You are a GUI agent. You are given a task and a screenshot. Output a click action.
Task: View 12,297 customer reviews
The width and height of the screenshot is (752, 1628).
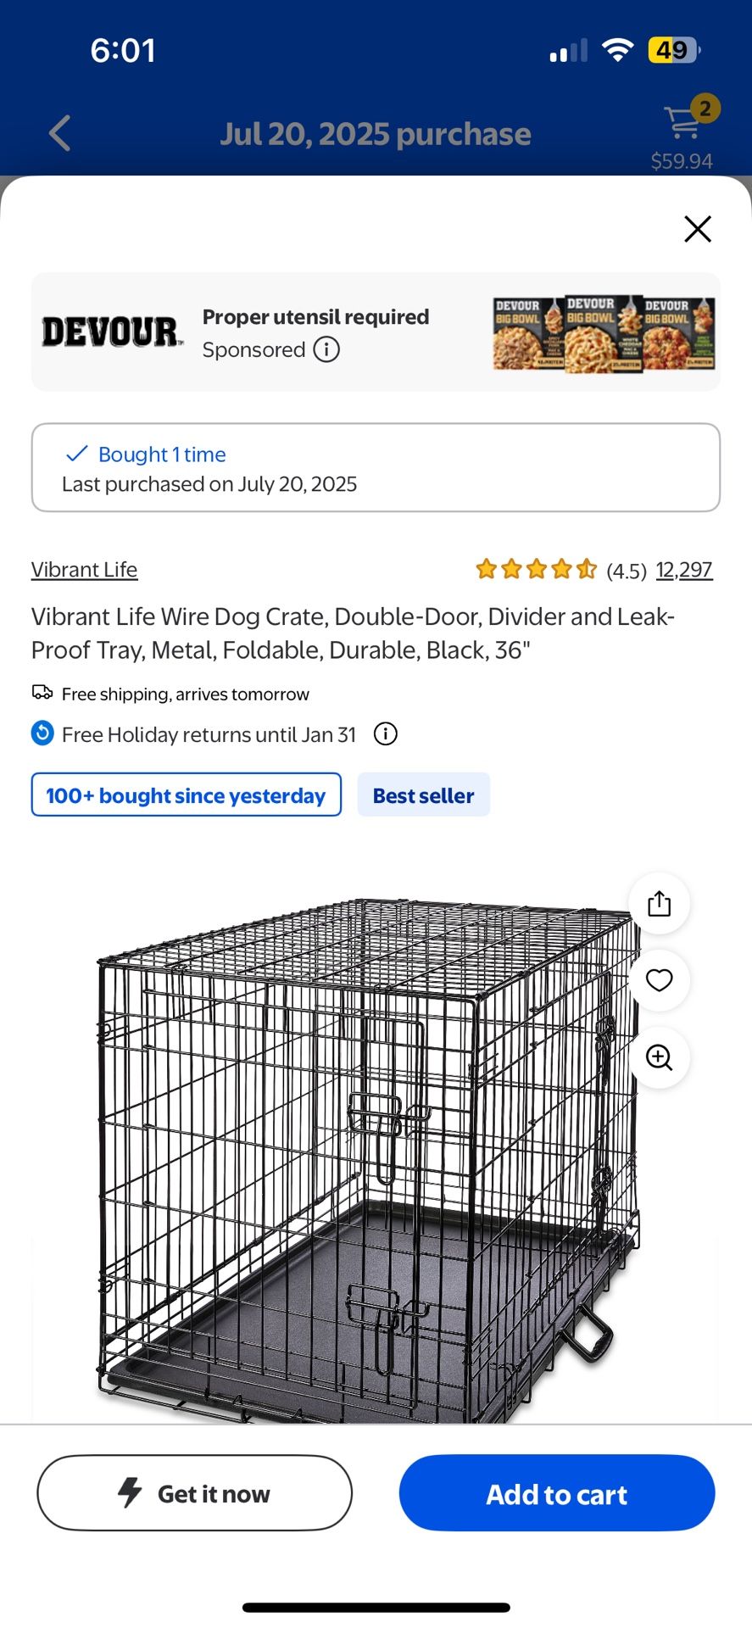[x=683, y=569]
